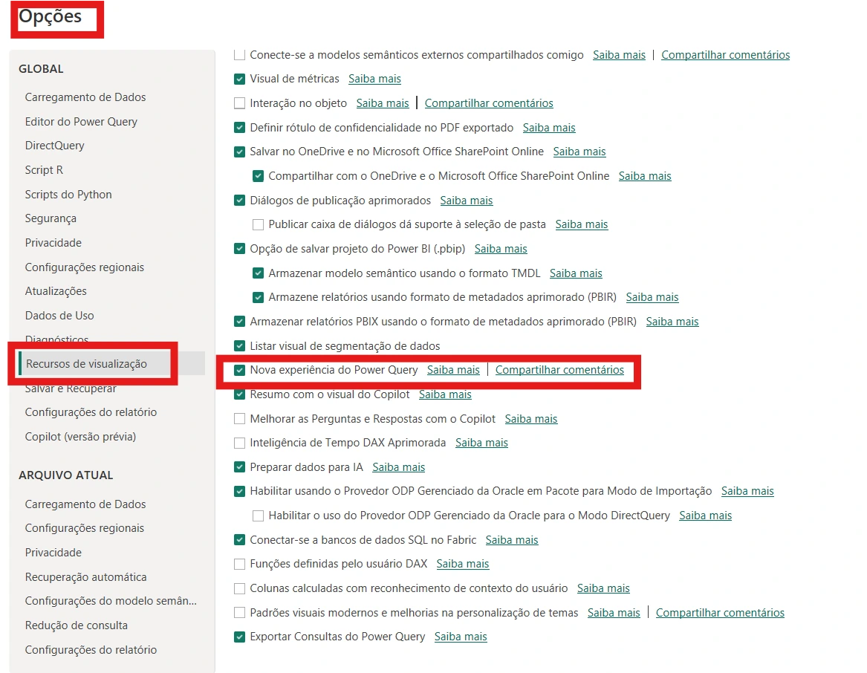Image resolution: width=867 pixels, height=673 pixels.
Task: Check Padrões visuais modernos e melhorias
Action: point(239,613)
